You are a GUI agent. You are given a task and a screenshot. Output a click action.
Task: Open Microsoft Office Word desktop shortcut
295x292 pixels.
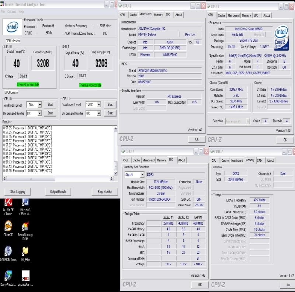pos(25,207)
